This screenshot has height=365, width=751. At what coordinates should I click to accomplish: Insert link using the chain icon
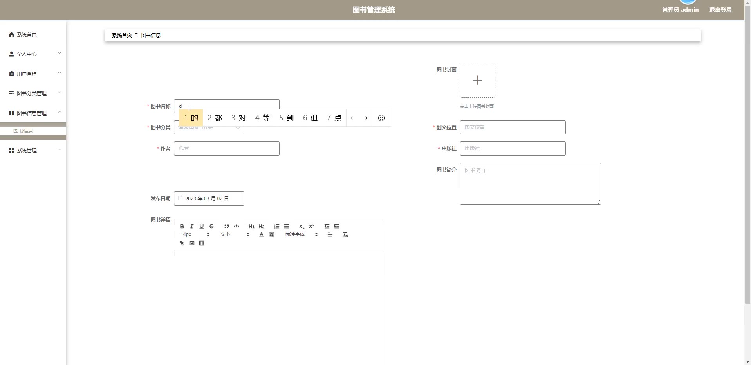182,243
